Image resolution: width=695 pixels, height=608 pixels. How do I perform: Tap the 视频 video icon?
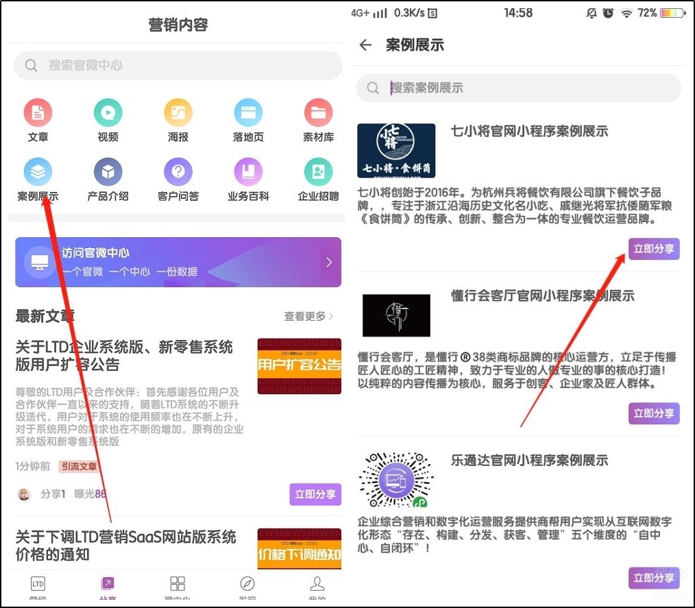pos(108,113)
